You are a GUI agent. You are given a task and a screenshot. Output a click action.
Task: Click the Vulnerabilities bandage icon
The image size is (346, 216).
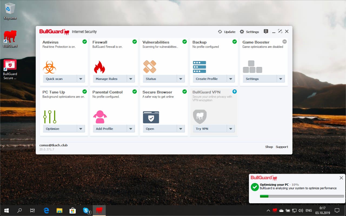click(x=149, y=67)
